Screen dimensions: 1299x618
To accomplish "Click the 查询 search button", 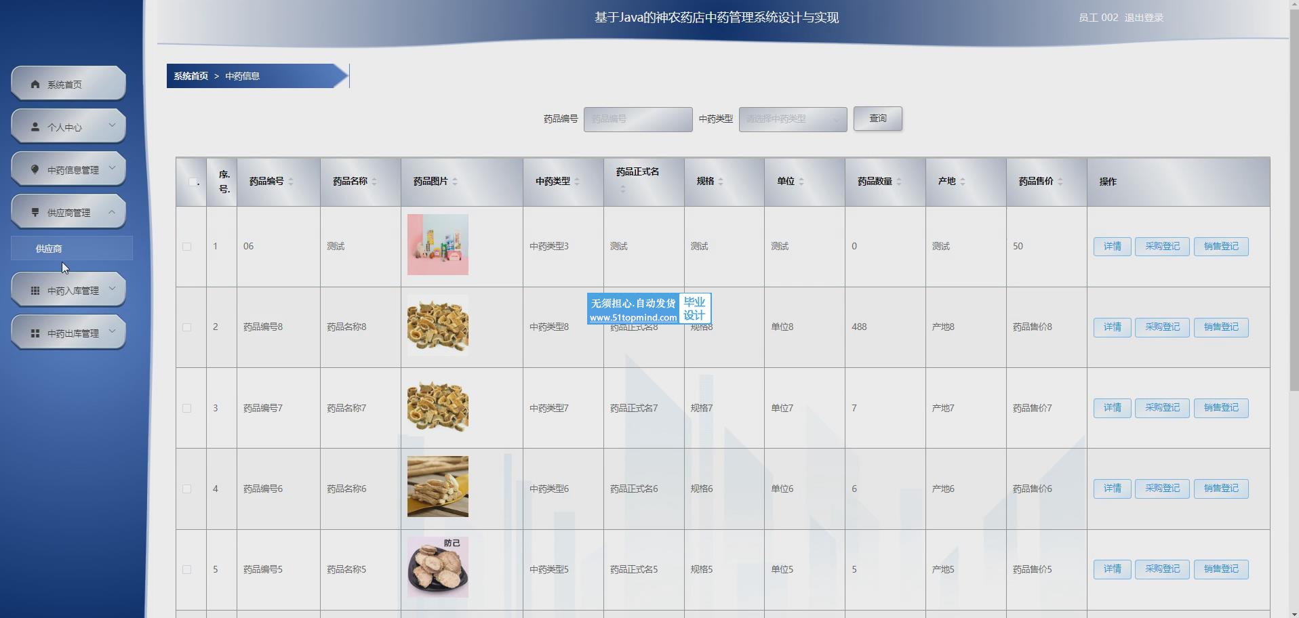I will [x=877, y=119].
